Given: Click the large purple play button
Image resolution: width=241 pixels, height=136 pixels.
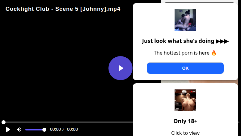Looking at the screenshot, I should click(120, 68).
